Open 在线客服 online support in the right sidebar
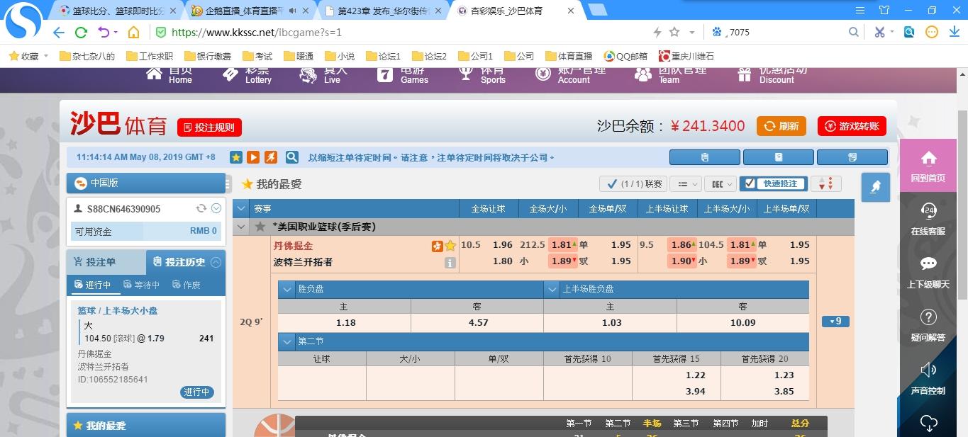The width and height of the screenshot is (968, 437). 928,219
